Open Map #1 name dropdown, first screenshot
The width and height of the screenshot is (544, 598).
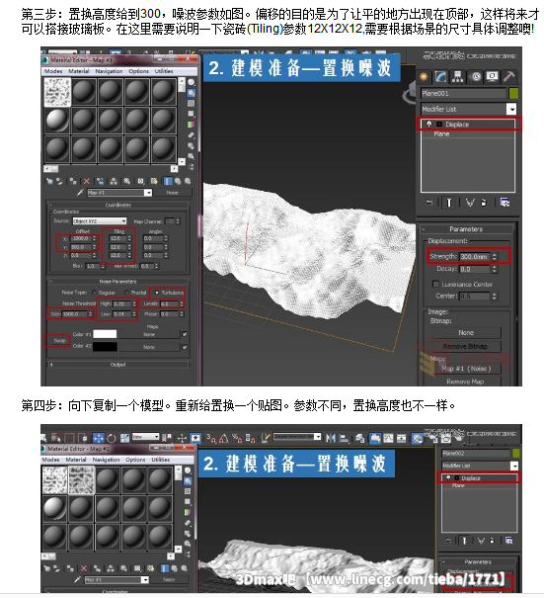point(148,193)
